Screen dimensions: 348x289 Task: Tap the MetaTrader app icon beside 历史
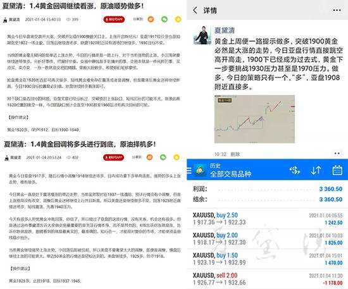click(x=200, y=170)
